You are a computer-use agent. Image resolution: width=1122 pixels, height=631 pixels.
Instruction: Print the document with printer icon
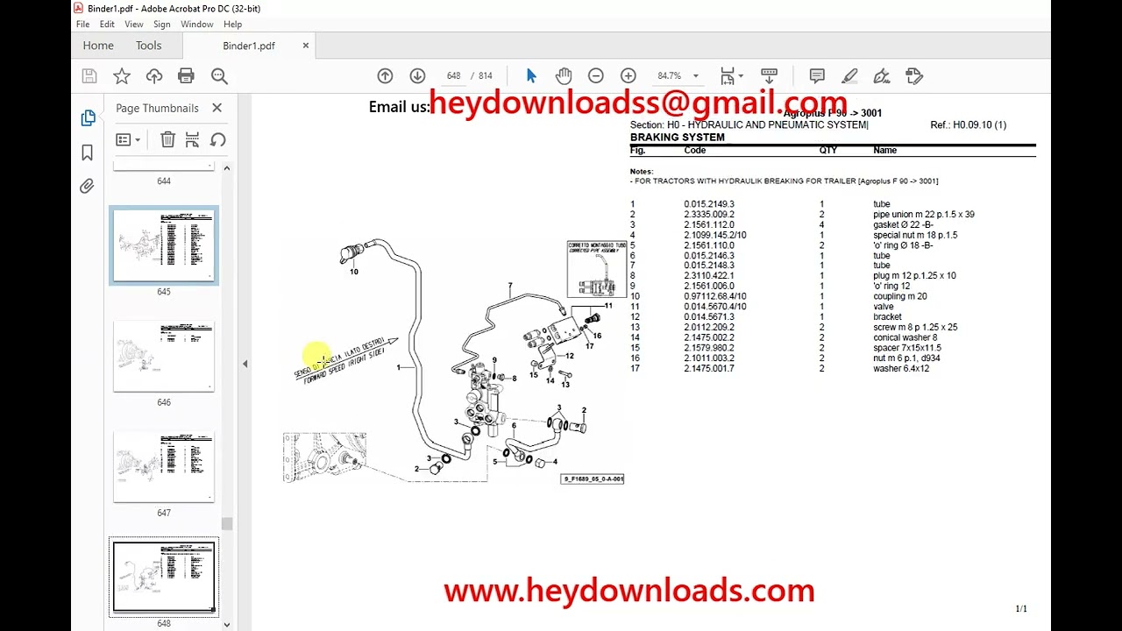[x=186, y=76]
